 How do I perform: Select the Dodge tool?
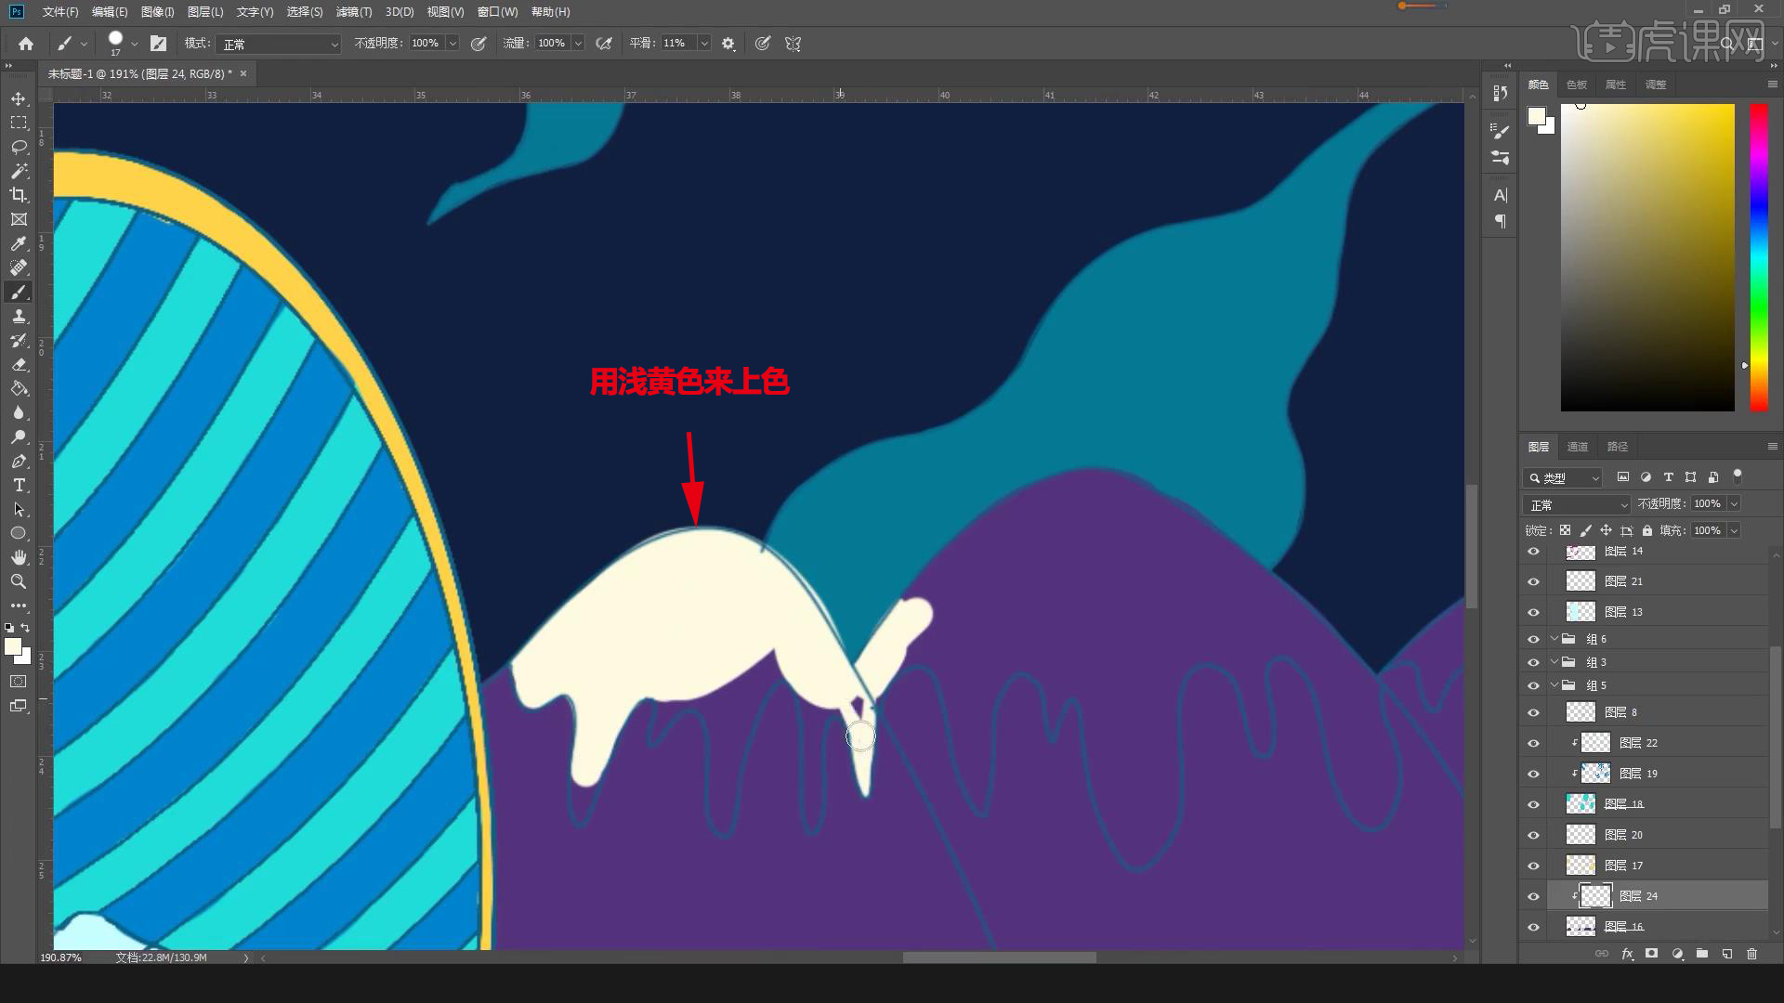coord(19,437)
